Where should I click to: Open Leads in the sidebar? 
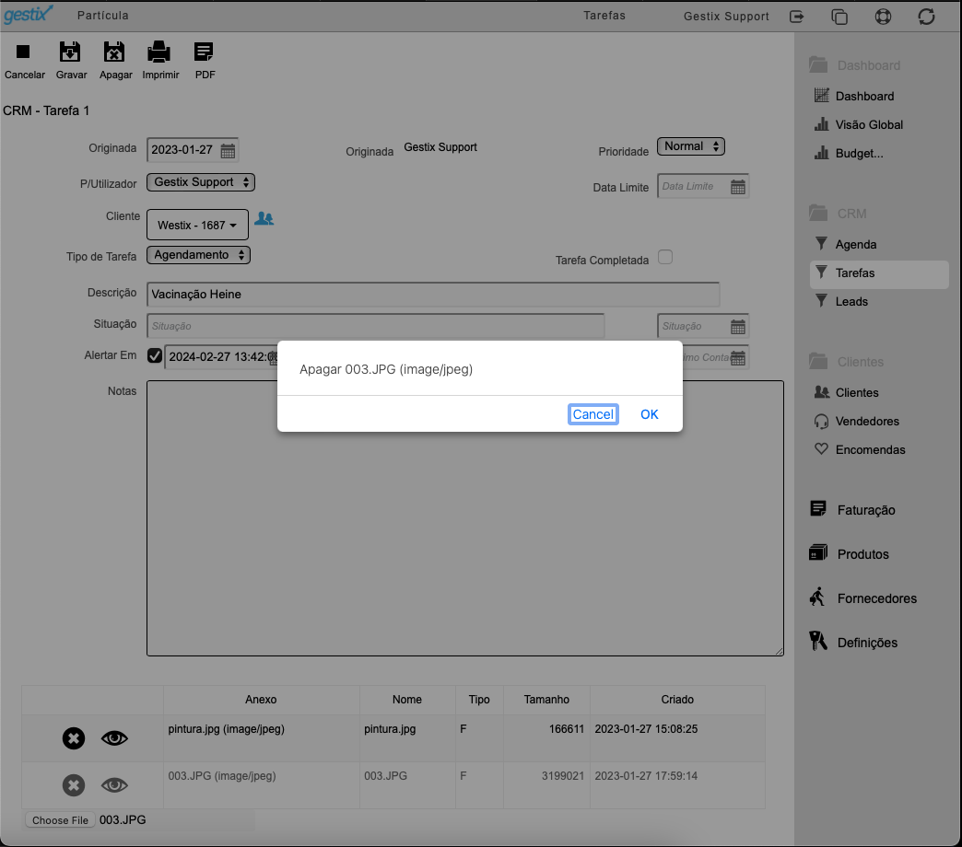[851, 302]
